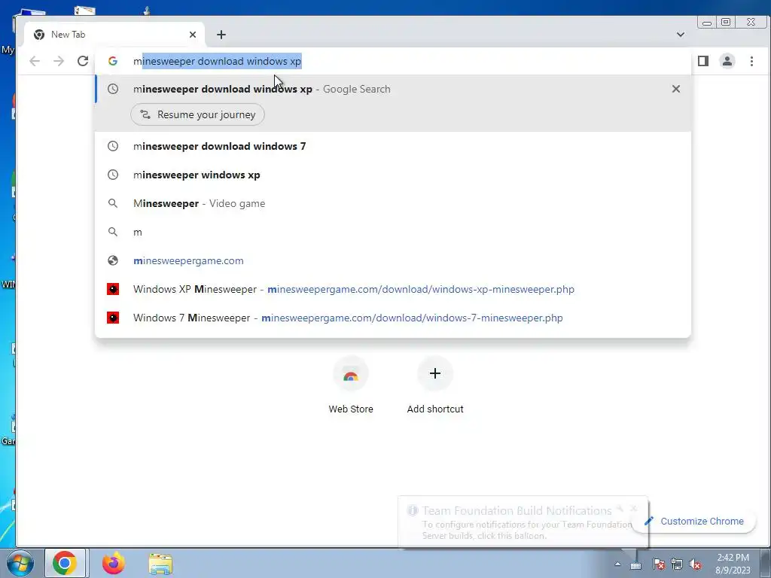Screen dimensions: 771x578
Task: Click the Chrome taskbar icon
Action: tap(65, 563)
